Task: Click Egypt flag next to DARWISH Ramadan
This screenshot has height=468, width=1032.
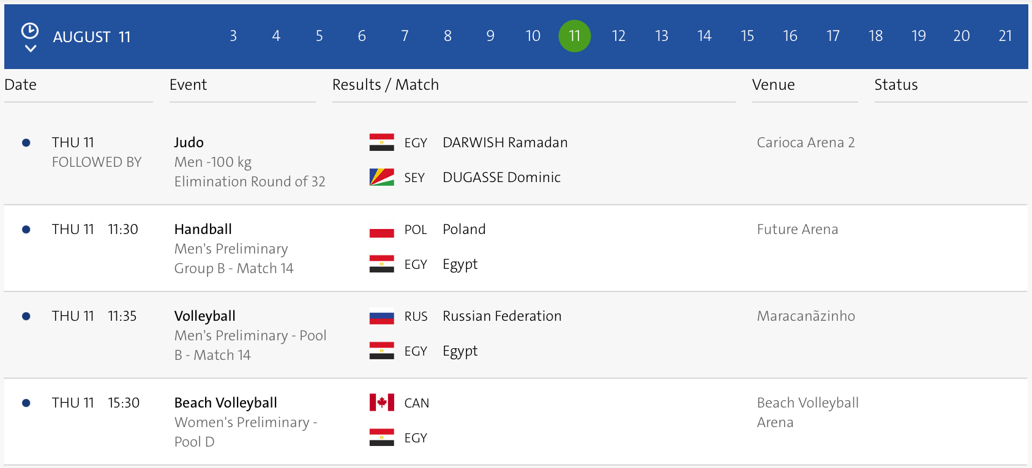Action: coord(381,142)
